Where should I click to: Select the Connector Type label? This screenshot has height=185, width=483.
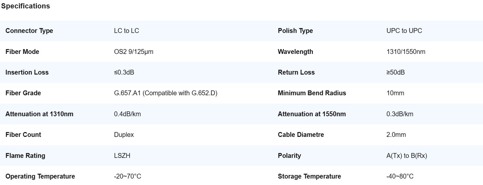click(29, 31)
